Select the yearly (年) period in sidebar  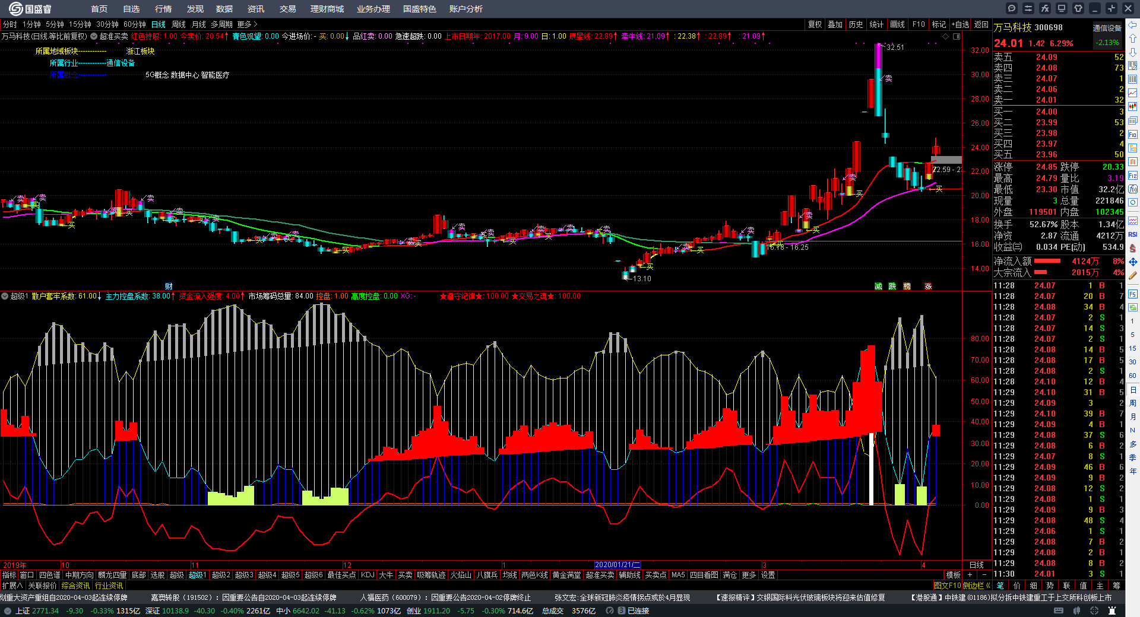pos(1132,471)
